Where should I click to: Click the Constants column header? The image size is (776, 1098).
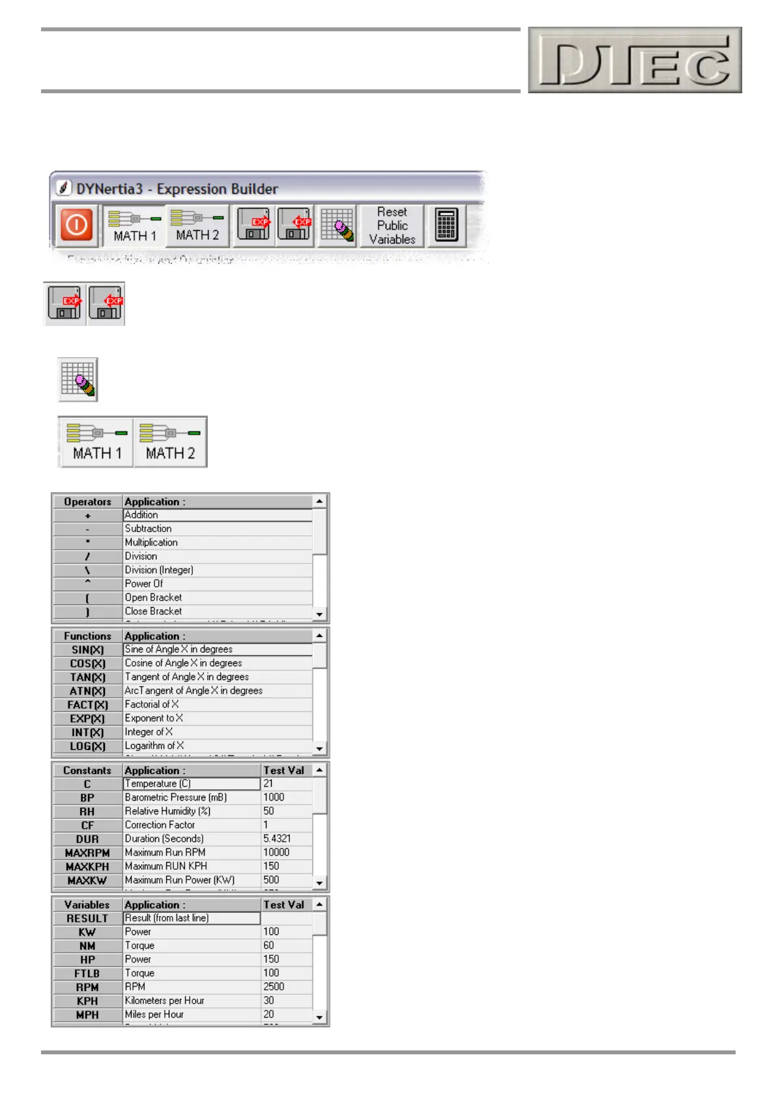87,771
